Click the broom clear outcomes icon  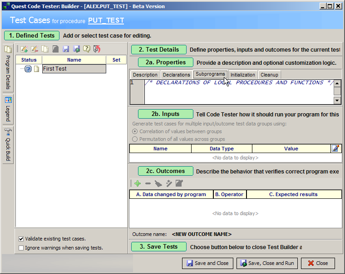coord(158,183)
